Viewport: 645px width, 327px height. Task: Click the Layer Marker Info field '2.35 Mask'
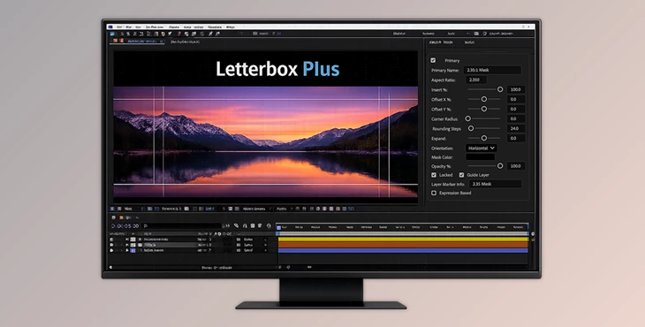tap(496, 184)
